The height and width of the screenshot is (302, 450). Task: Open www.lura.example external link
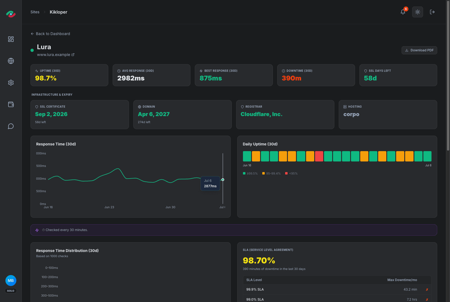[x=56, y=55]
